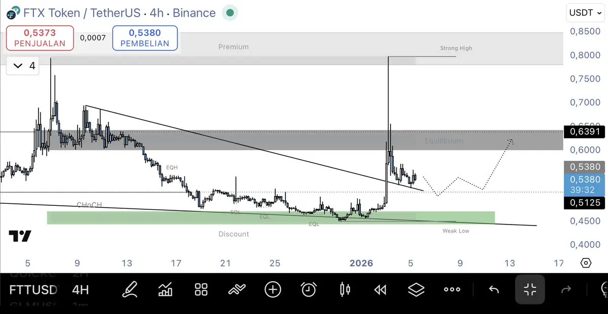Image resolution: width=608 pixels, height=314 pixels.
Task: Change candlestick chart style
Action: [x=345, y=289]
